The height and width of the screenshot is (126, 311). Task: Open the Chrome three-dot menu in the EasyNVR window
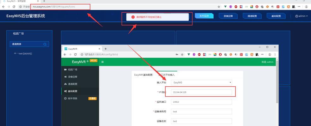275,54
